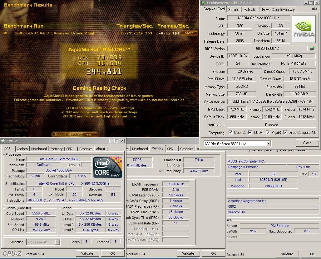Viewport: 321px width, 259px height.
Task: Click the GPU-Z screenshot camera icon
Action: pyautogui.click(x=314, y=9)
